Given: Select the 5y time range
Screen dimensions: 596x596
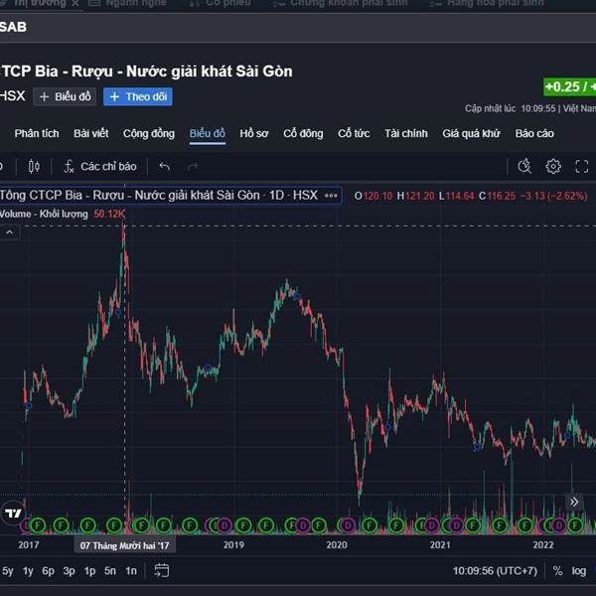Looking at the screenshot, I should tap(7, 571).
